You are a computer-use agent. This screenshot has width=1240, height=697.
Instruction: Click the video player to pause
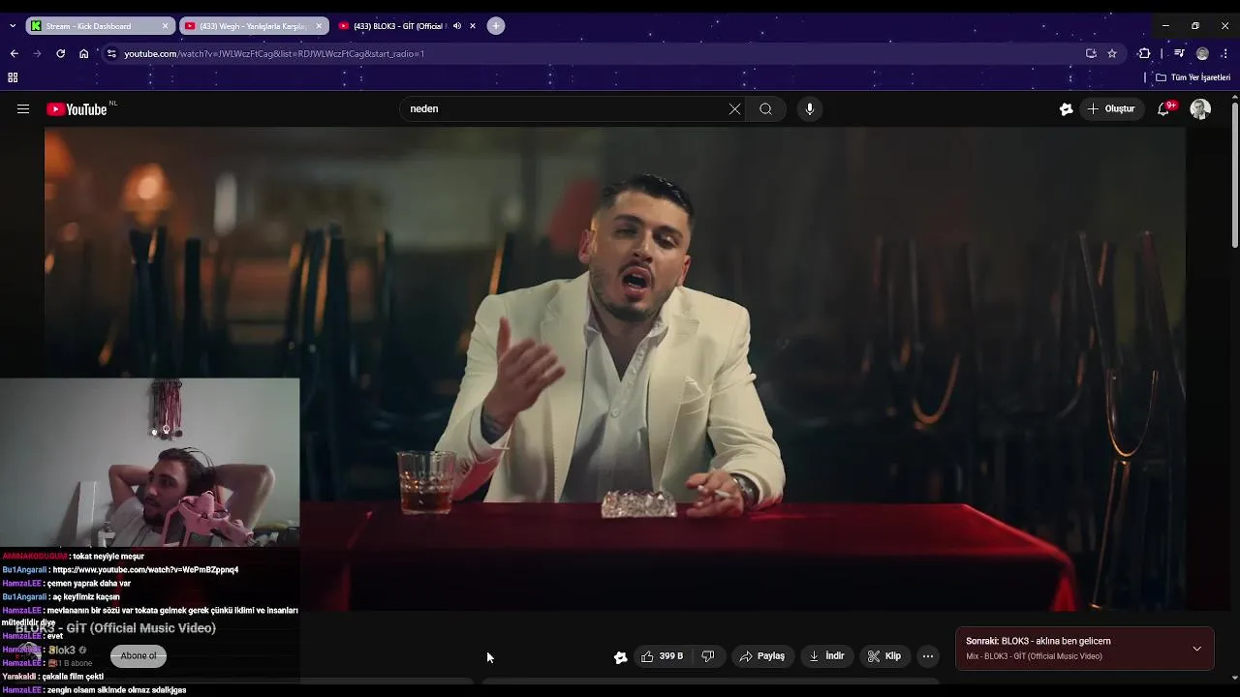coord(615,369)
